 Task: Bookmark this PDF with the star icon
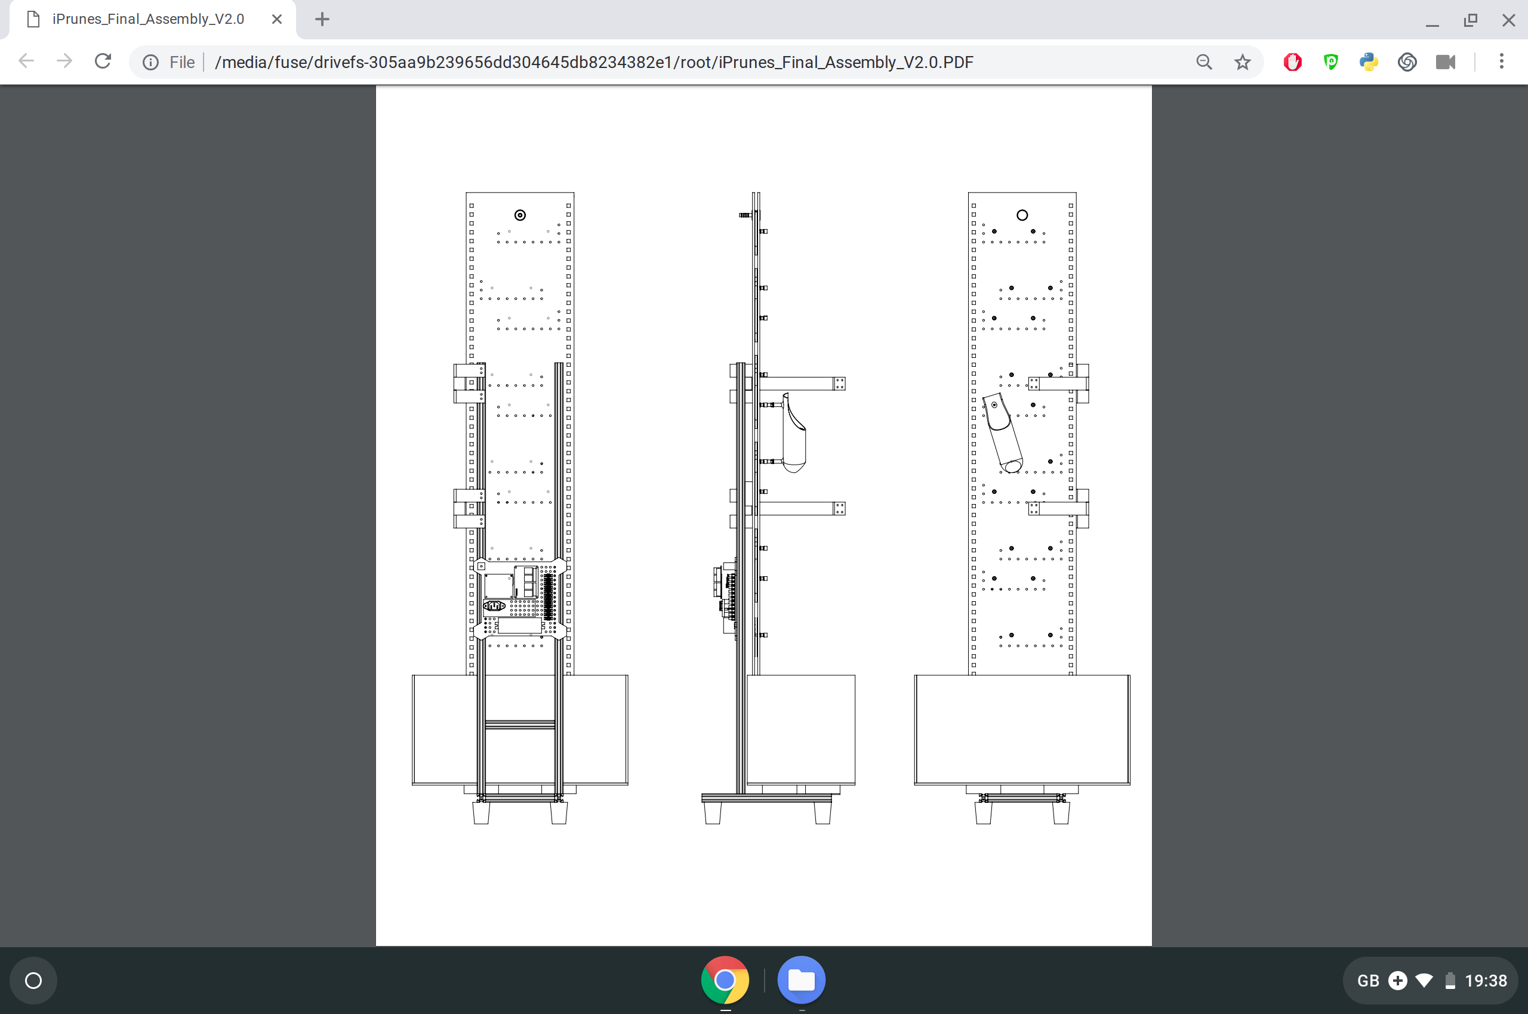1242,61
